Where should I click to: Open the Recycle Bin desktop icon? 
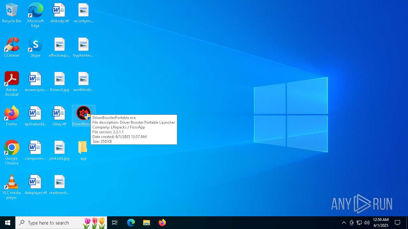[x=12, y=13]
